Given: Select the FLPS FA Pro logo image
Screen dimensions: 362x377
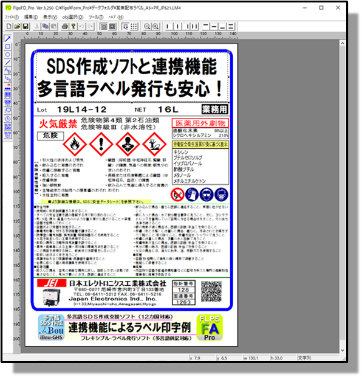Looking at the screenshot, I should (210, 328).
